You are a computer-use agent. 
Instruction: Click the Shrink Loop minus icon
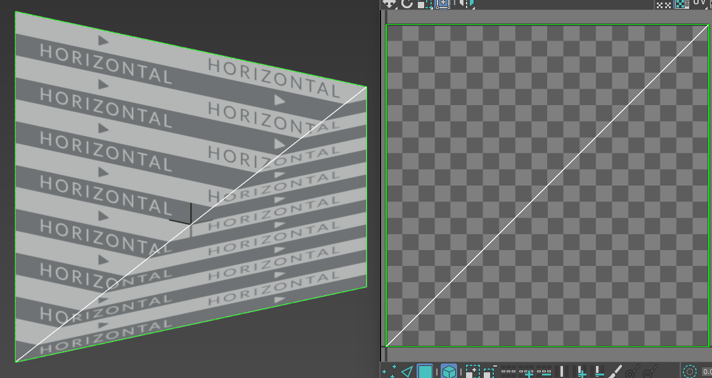tap(545, 372)
